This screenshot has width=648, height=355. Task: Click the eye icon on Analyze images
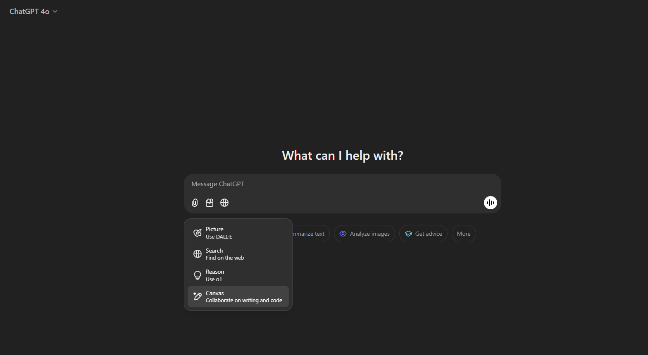pyautogui.click(x=343, y=234)
